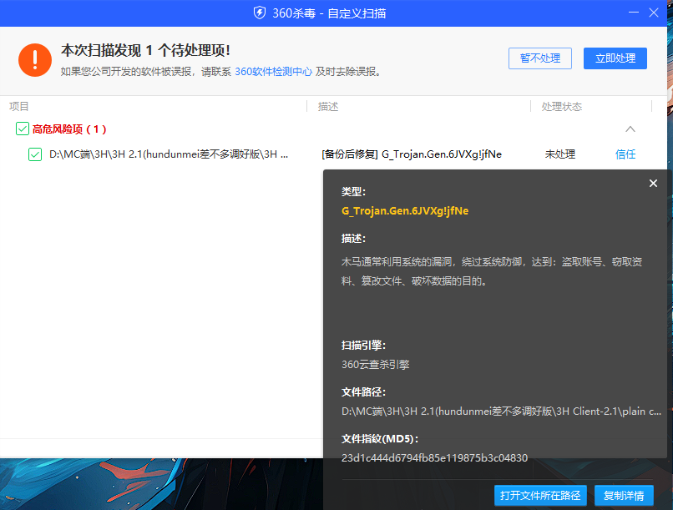
Task: Click the 立即处理 button
Action: [615, 58]
